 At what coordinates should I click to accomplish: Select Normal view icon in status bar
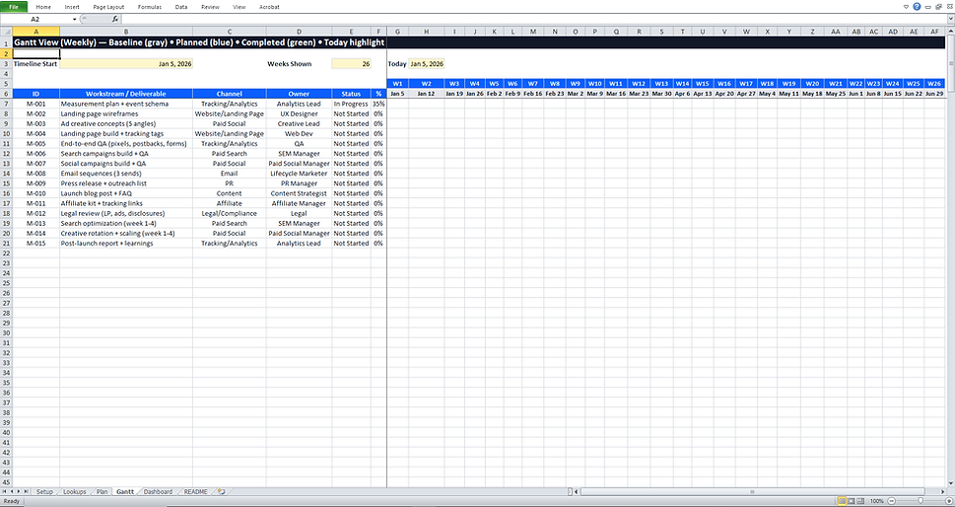coord(842,500)
